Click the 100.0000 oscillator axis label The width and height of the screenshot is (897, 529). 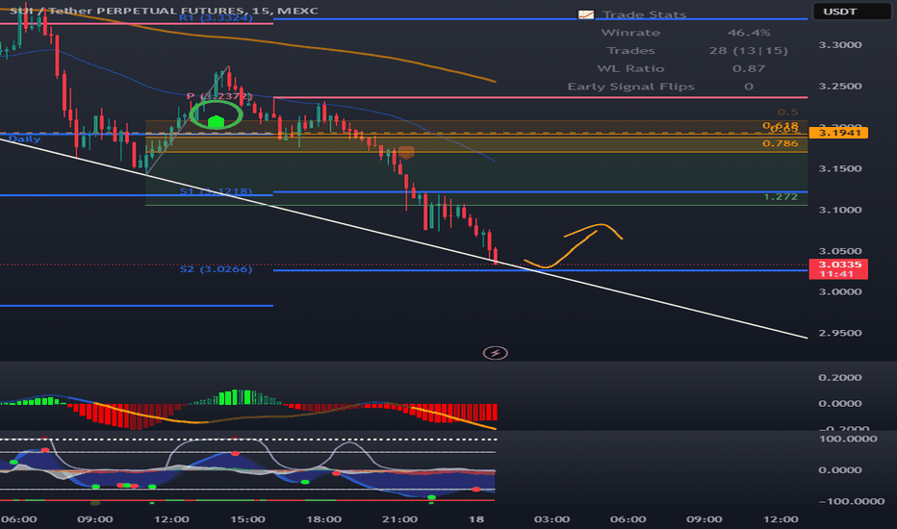pyautogui.click(x=848, y=439)
